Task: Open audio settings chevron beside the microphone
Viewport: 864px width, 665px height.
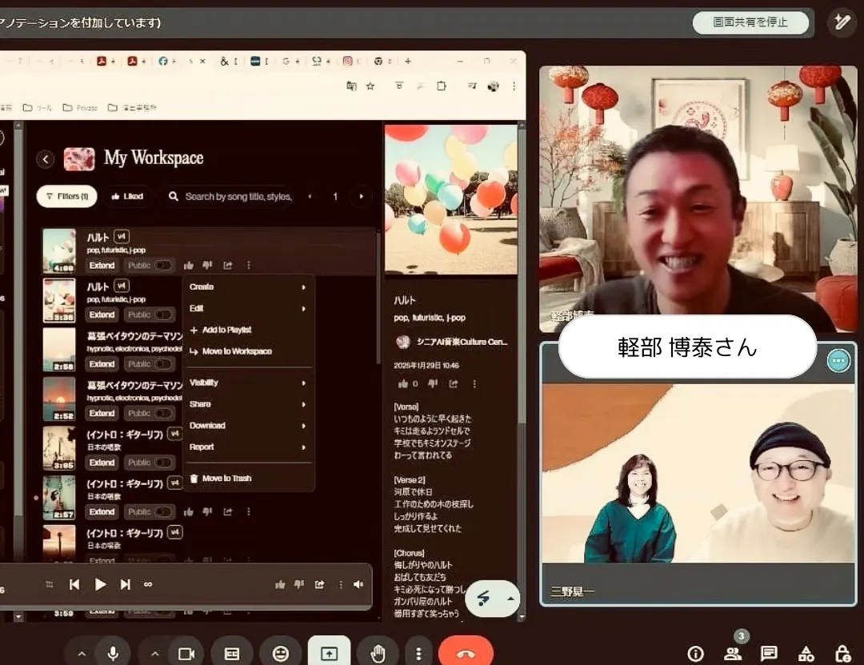Action: coord(82,653)
